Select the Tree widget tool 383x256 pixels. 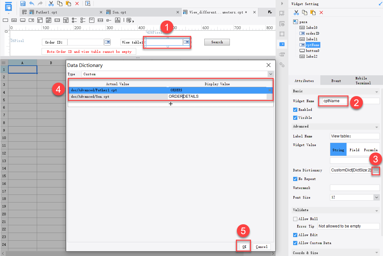click(x=117, y=20)
